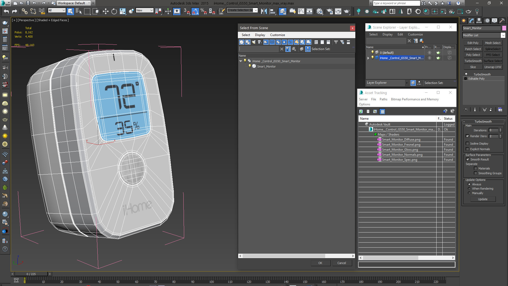This screenshot has height=286, width=508.
Task: Select the Manually update option
Action: coord(469,193)
